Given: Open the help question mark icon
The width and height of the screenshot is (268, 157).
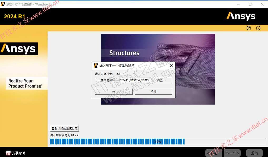Looking at the screenshot, I should click(x=249, y=28).
